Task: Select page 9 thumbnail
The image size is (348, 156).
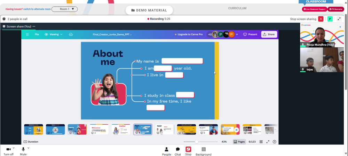Action: (x=208, y=129)
